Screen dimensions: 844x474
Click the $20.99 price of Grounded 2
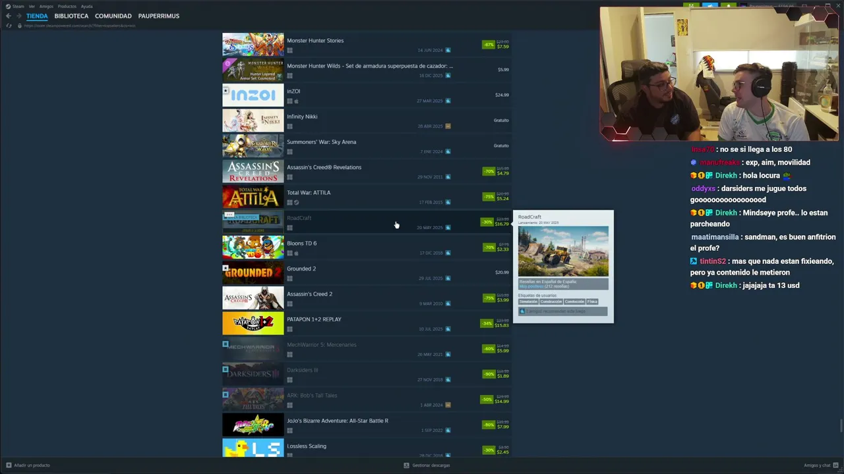502,273
